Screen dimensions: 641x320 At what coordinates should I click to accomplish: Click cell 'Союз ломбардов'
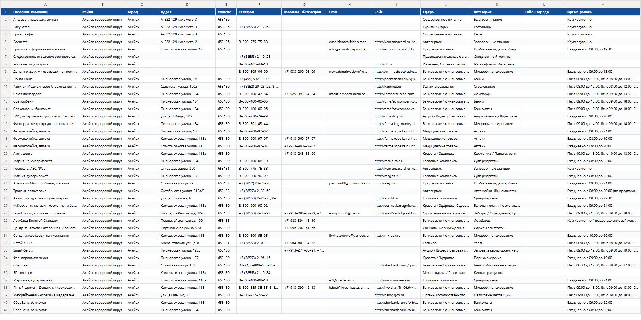tap(45, 94)
